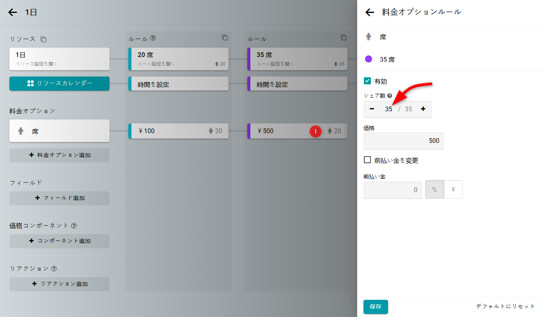Viewport: 545px width, 317px height.
Task: Click 時間を設定 under the 35席 rule
Action: (297, 84)
